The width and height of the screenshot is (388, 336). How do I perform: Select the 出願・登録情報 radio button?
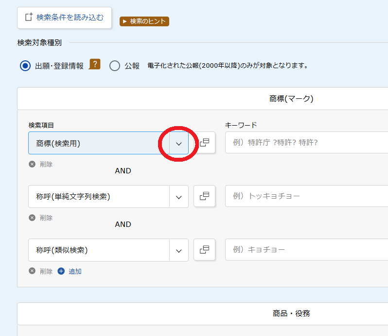click(25, 66)
